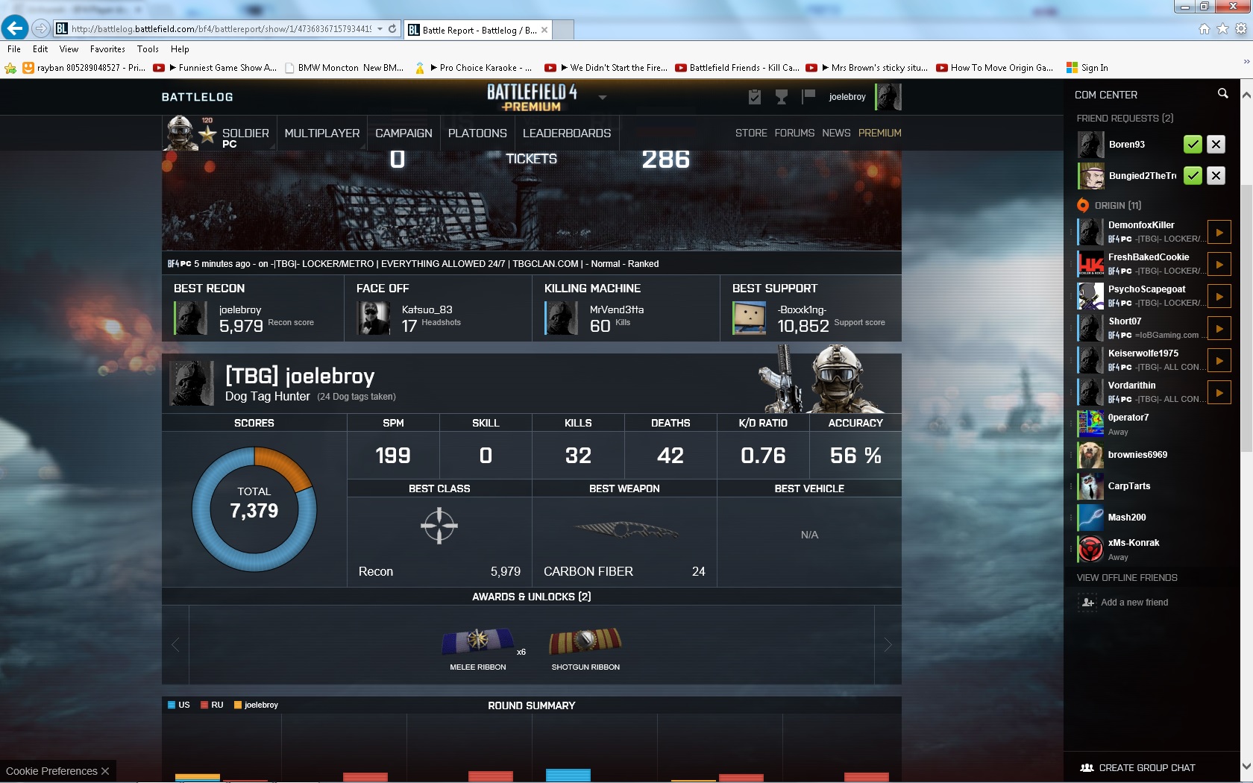Collapse the Friend Requests (2) section
Viewport: 1253px width, 783px height.
[x=1125, y=118]
